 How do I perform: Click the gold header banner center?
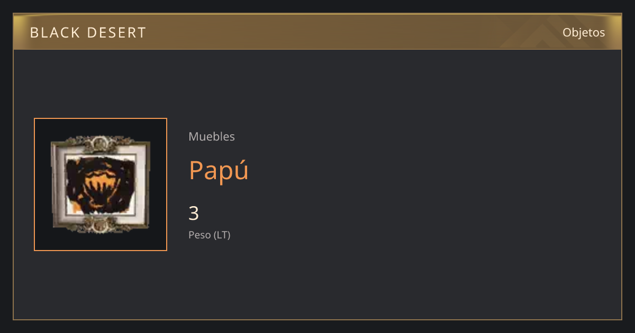pyautogui.click(x=317, y=32)
